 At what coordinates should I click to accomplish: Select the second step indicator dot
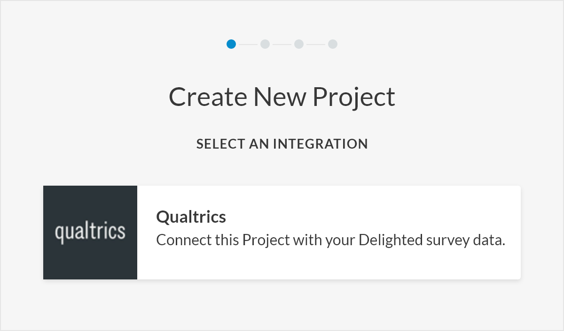(x=265, y=44)
